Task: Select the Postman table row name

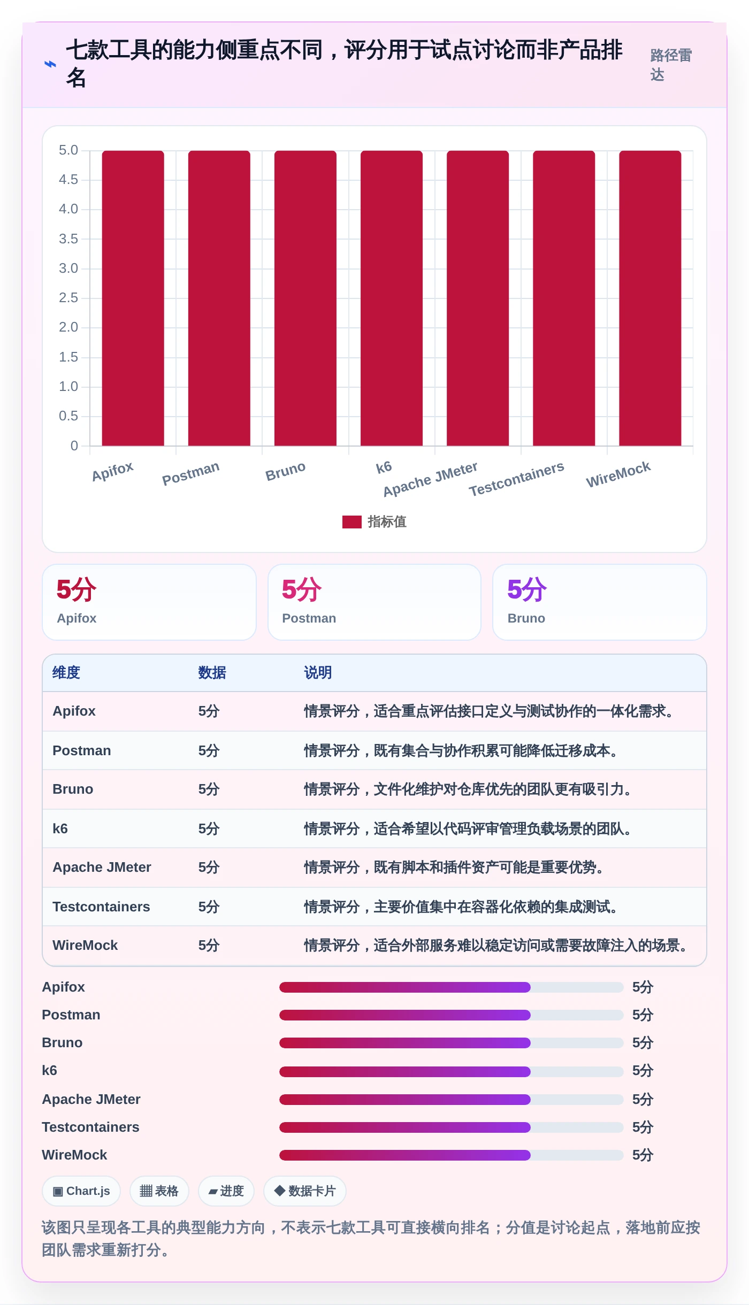Action: pos(81,750)
